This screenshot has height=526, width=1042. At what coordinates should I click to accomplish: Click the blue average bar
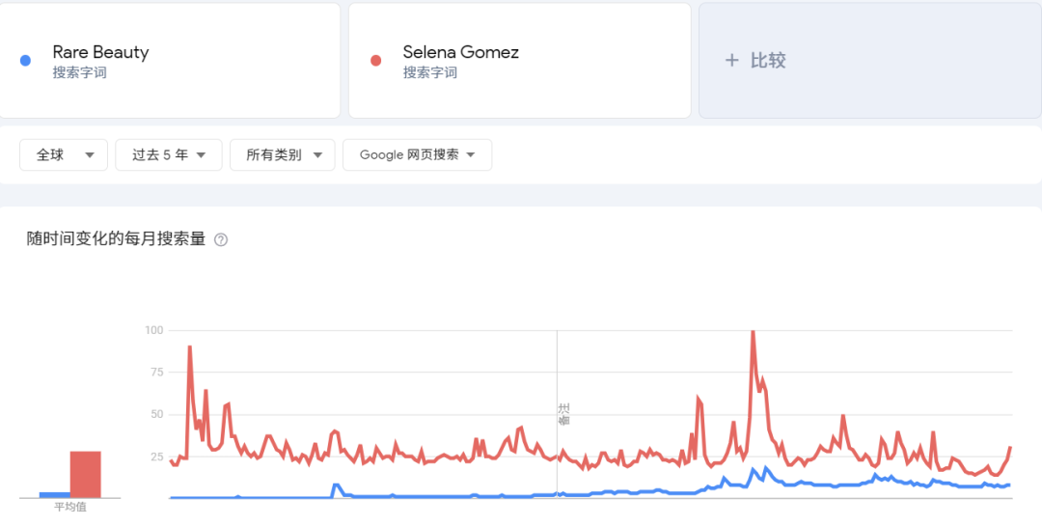[x=54, y=494]
